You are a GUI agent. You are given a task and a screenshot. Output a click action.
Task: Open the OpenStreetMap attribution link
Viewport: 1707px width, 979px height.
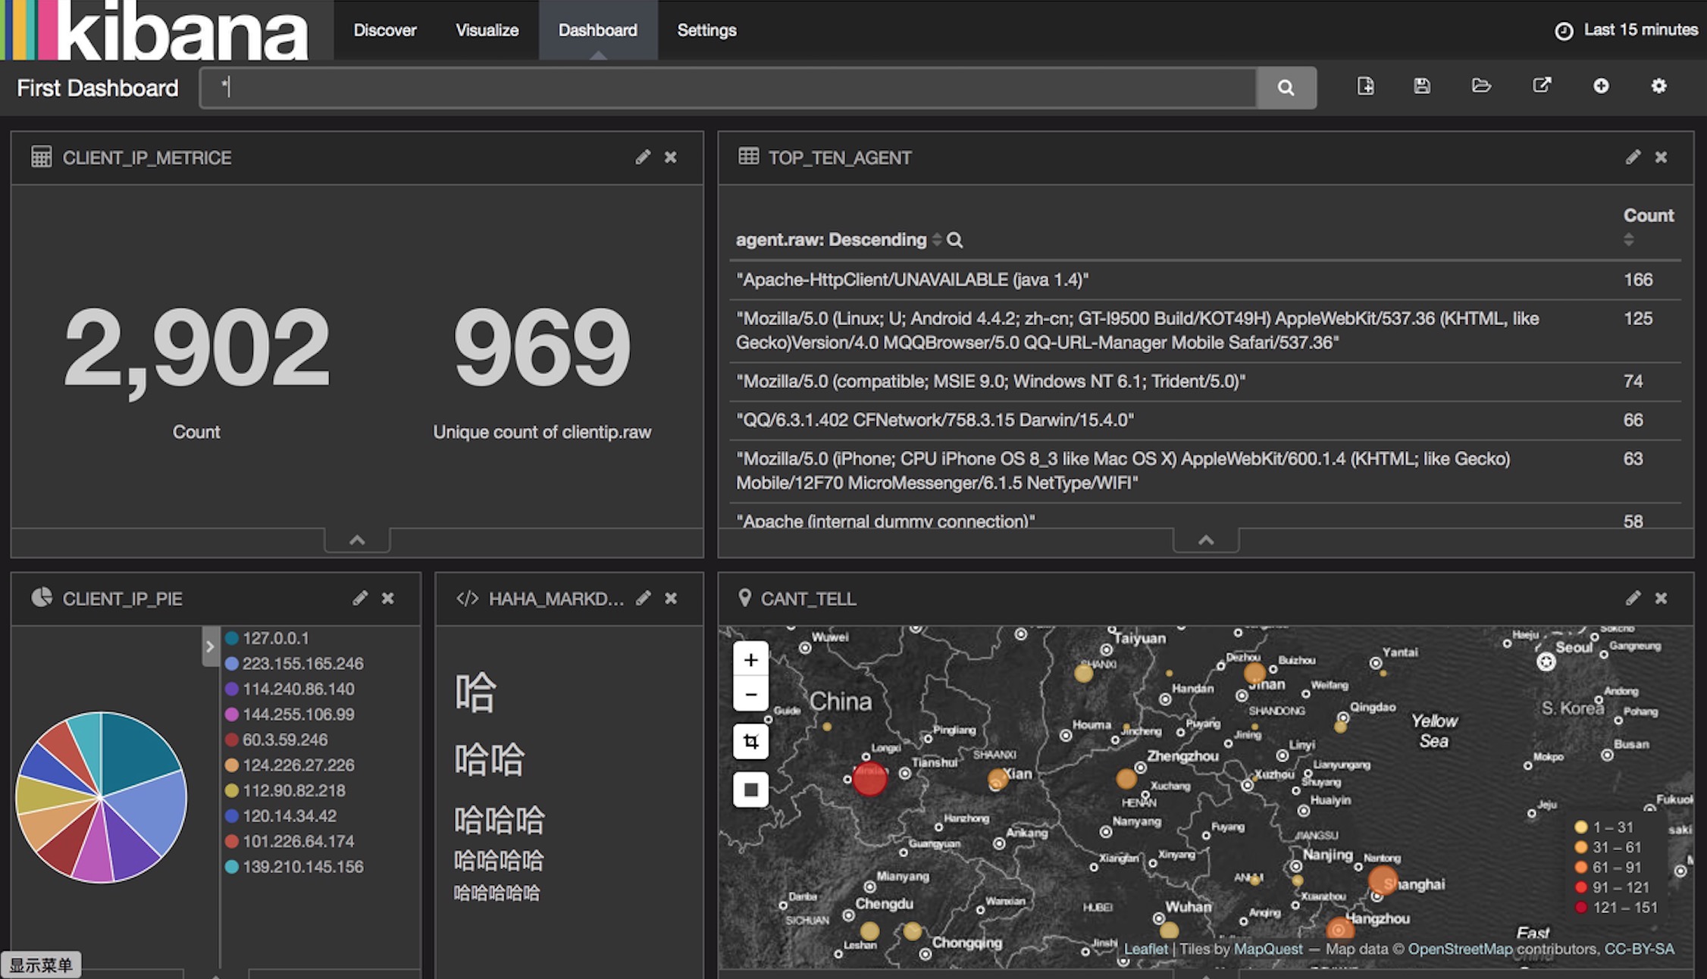pos(1460,949)
